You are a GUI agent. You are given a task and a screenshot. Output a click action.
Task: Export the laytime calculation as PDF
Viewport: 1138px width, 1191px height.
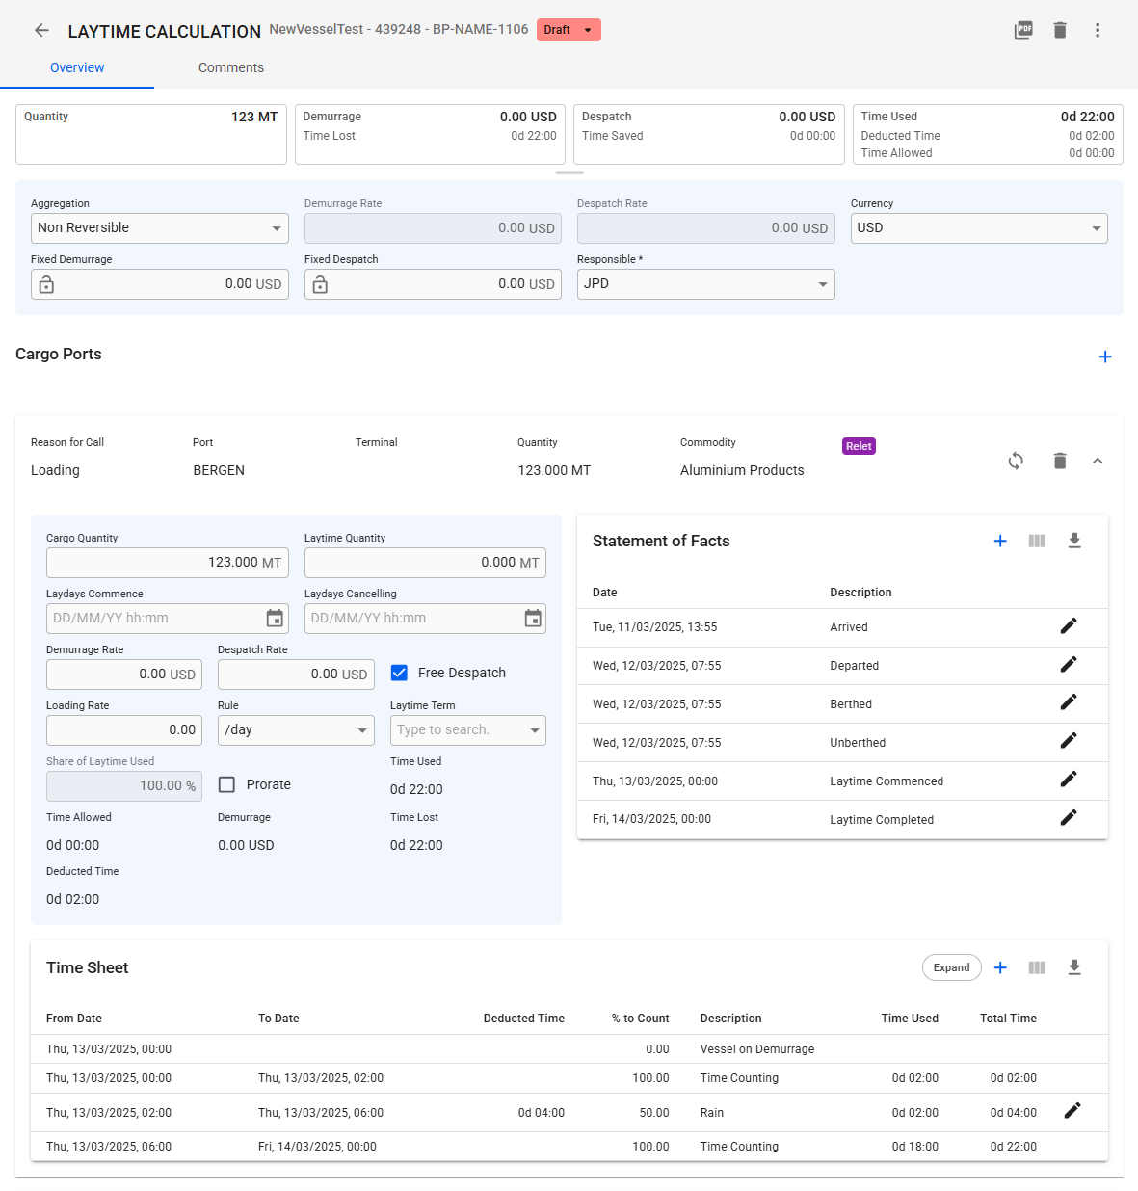point(1023,31)
